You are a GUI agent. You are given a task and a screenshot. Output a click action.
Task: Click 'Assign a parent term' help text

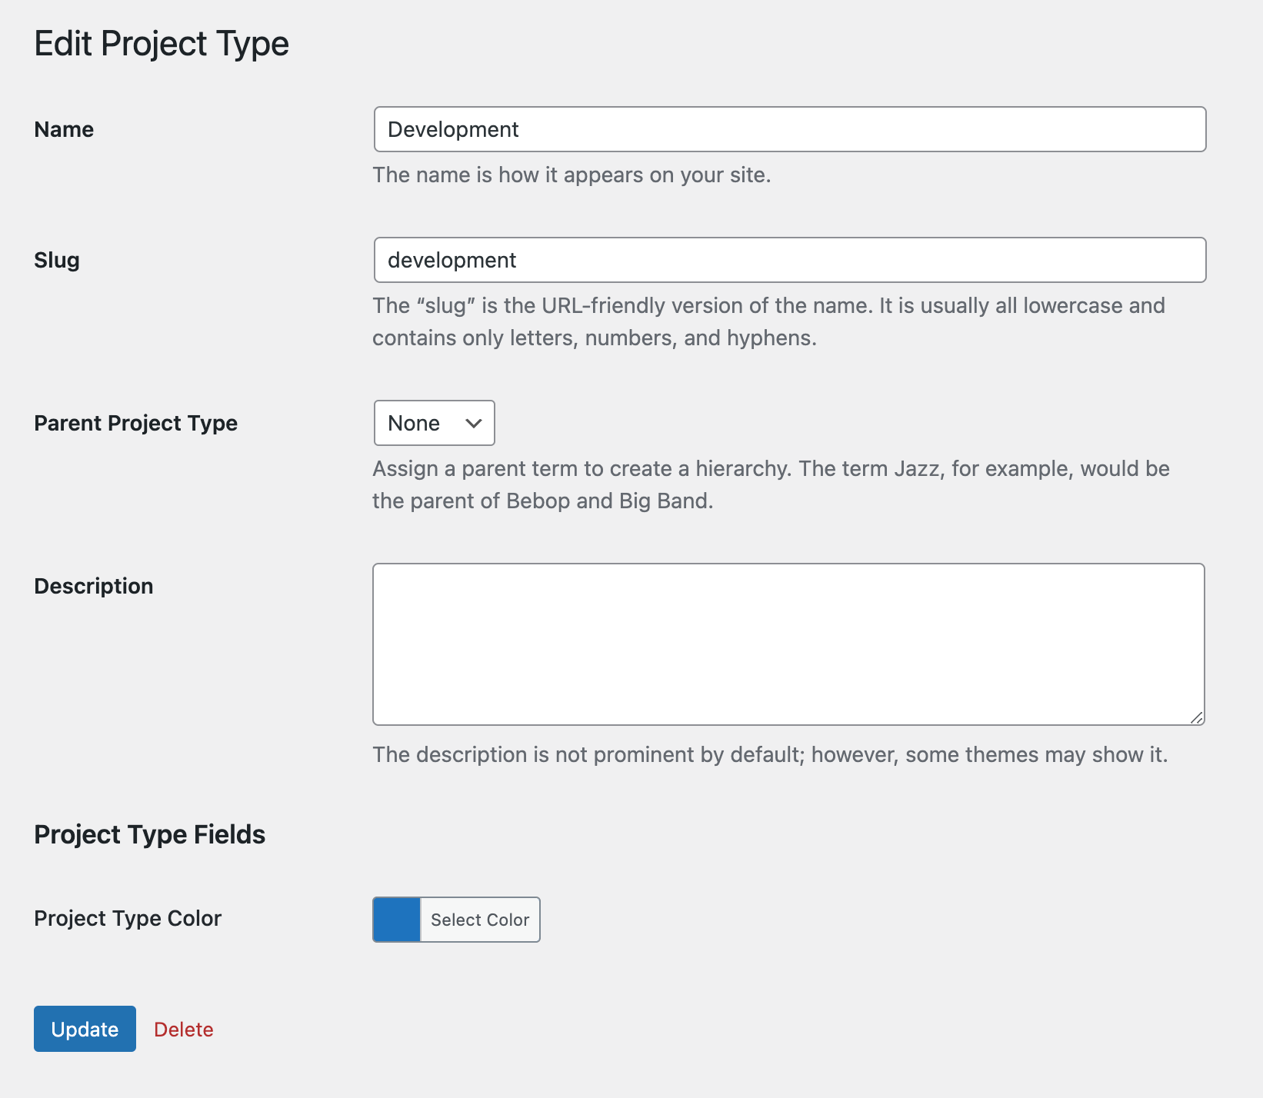pyautogui.click(x=771, y=484)
